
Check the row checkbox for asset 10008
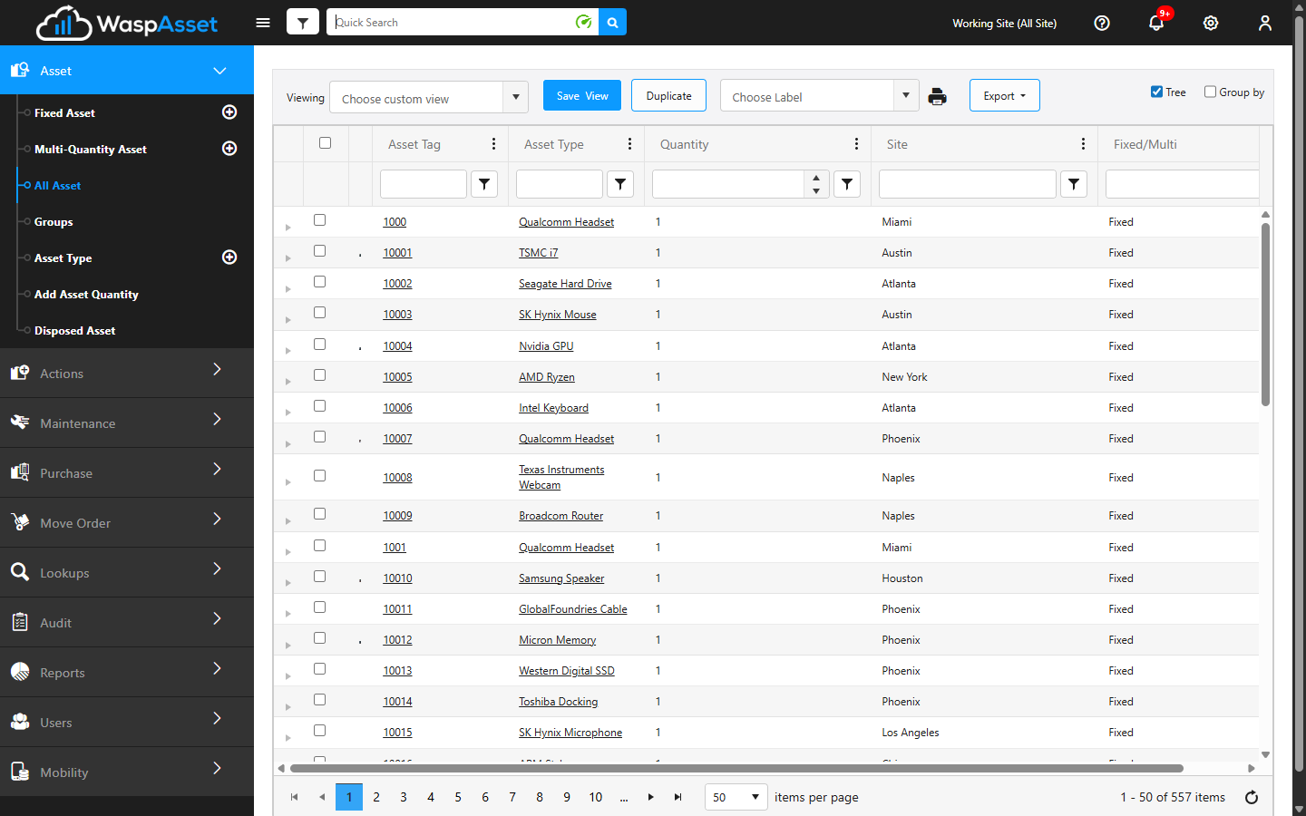319,476
